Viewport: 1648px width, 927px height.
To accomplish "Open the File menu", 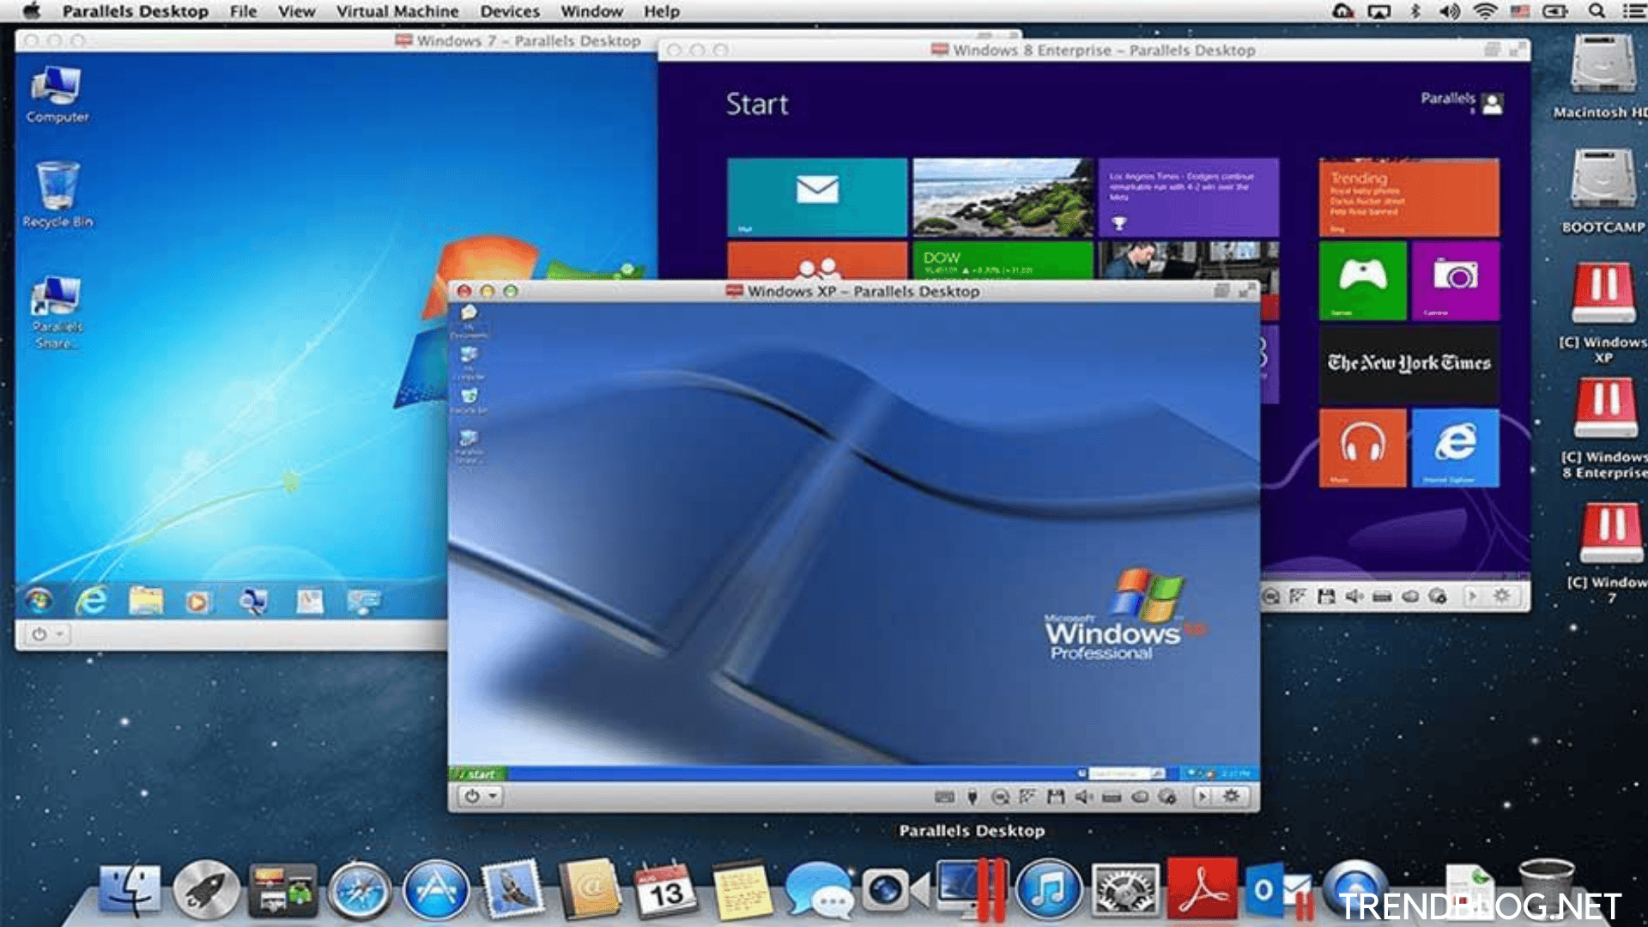I will point(243,11).
